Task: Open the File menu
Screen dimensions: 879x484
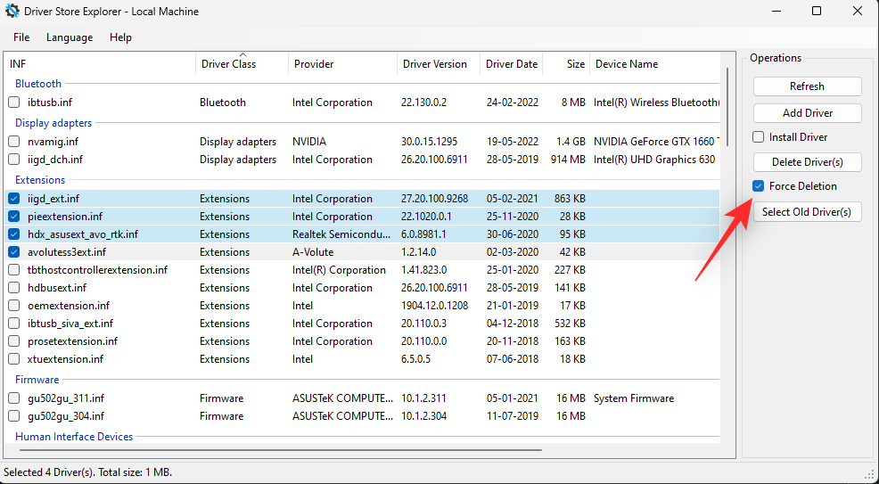Action: (x=21, y=37)
